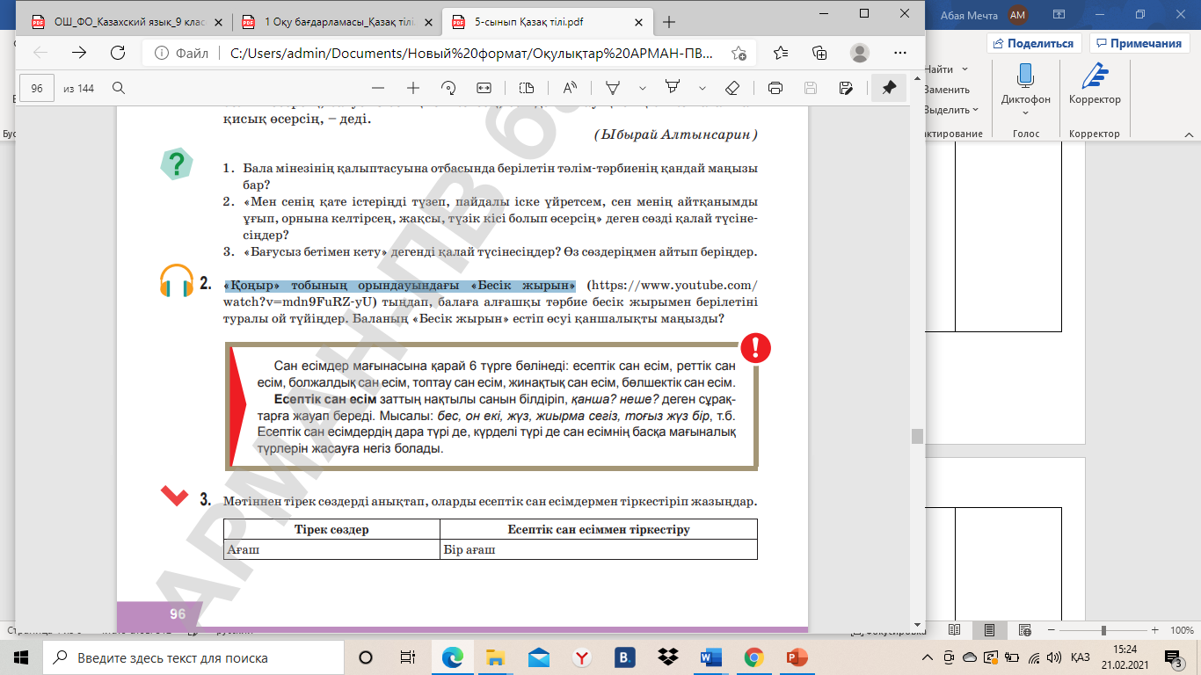Select the PDF eraser tool
Viewport: 1201px width, 675px height.
pyautogui.click(x=732, y=88)
